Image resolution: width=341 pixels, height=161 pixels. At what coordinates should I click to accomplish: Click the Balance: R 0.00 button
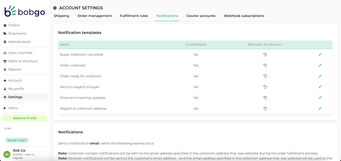(x=25, y=118)
